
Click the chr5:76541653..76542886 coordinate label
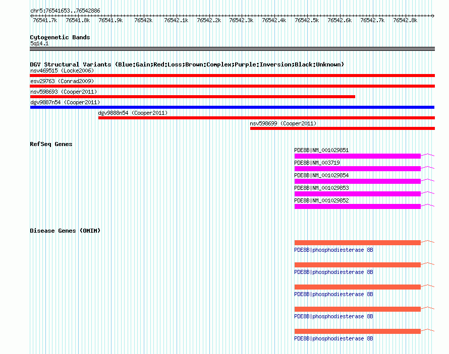tap(65, 11)
